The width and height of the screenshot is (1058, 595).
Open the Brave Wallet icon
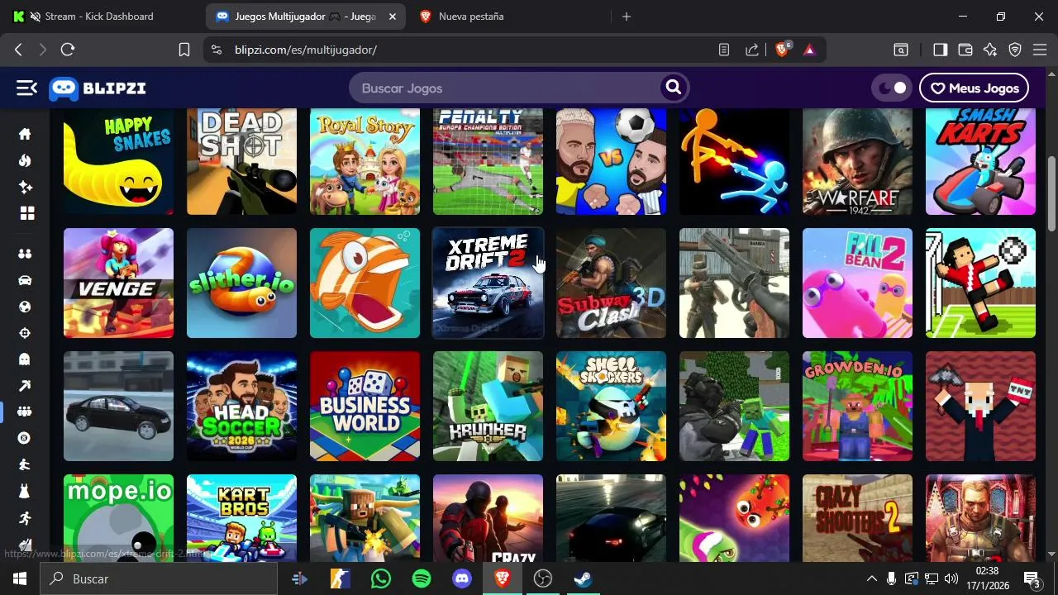pyautogui.click(x=965, y=50)
